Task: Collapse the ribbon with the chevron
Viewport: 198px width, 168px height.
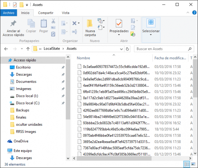Action: [x=188, y=13]
